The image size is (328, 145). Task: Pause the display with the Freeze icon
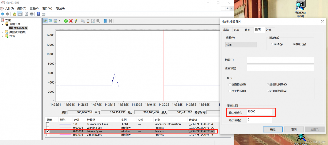point(105,21)
